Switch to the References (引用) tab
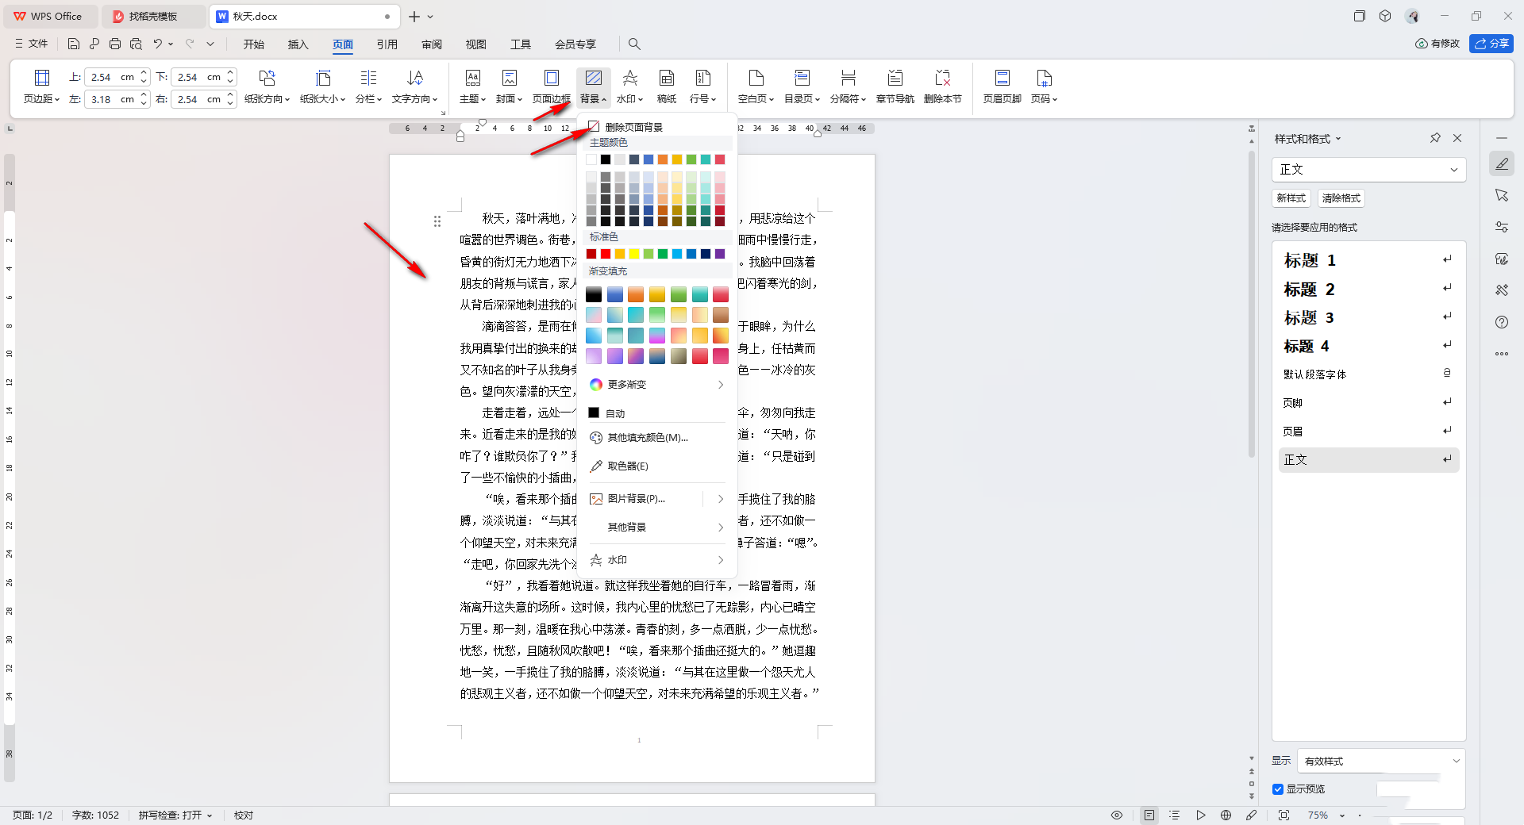The height and width of the screenshot is (825, 1524). [x=387, y=44]
